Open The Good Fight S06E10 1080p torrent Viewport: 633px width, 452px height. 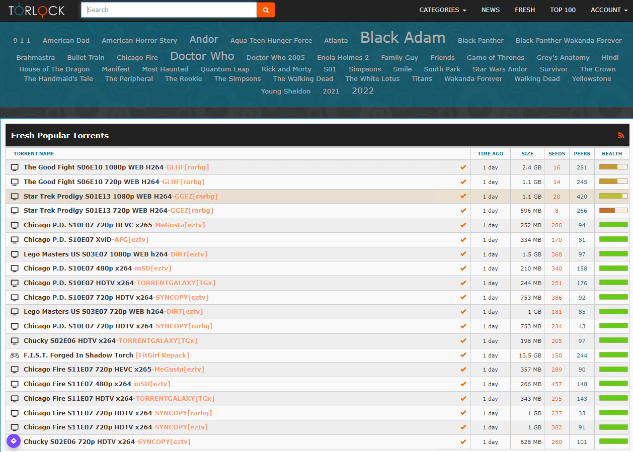[116, 167]
